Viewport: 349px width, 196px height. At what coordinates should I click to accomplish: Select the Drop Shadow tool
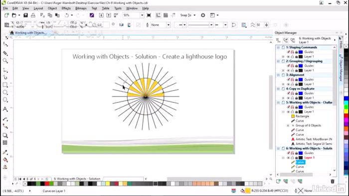[x=5, y=135]
